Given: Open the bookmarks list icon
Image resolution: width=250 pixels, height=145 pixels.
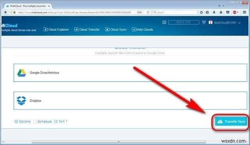Looking at the screenshot, I should (207, 12).
